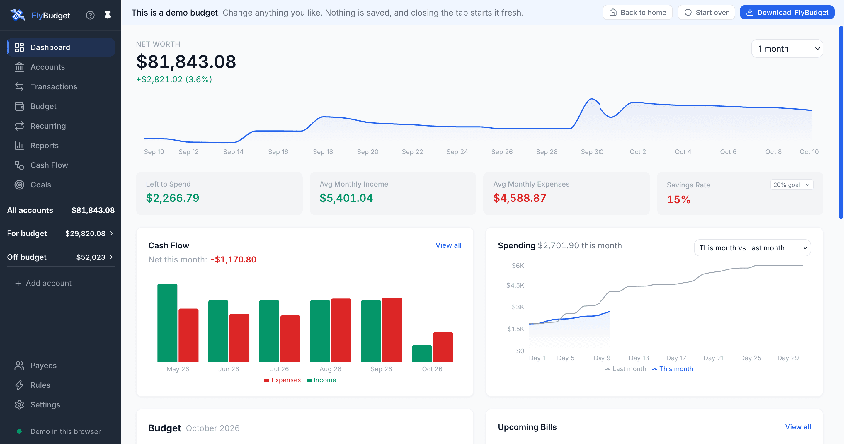Click the Dashboard grid icon
The image size is (844, 444).
click(x=19, y=47)
